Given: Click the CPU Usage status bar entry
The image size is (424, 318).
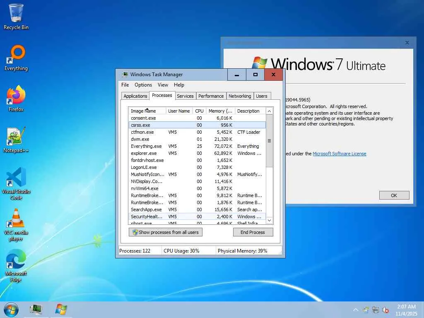Looking at the screenshot, I should [x=189, y=251].
